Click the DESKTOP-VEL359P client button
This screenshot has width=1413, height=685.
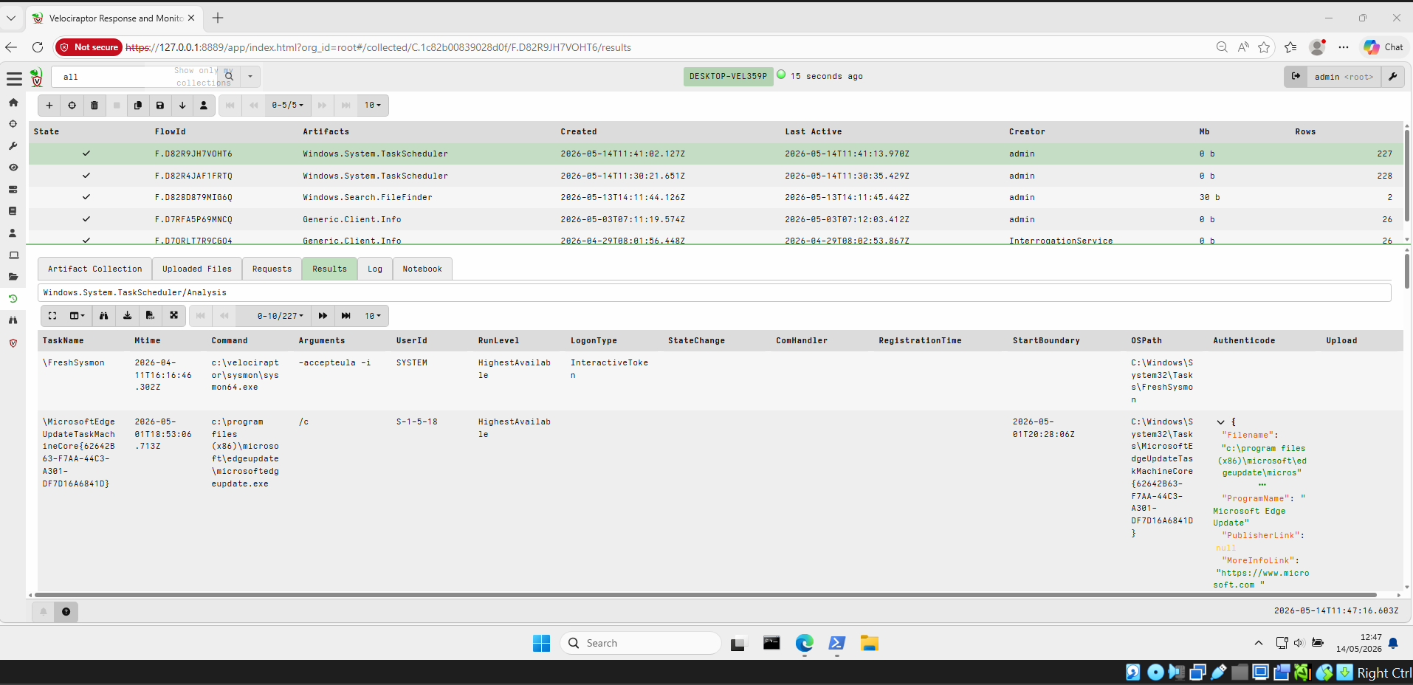[728, 76]
